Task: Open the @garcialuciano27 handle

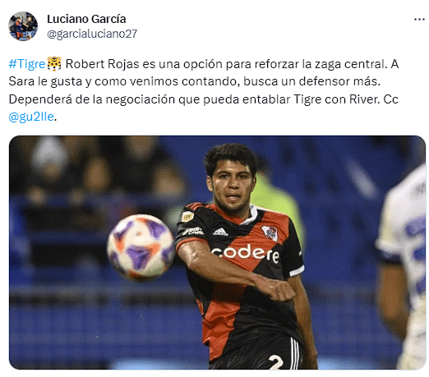Action: 92,34
